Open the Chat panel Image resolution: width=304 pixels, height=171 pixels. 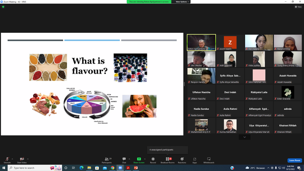124,160
